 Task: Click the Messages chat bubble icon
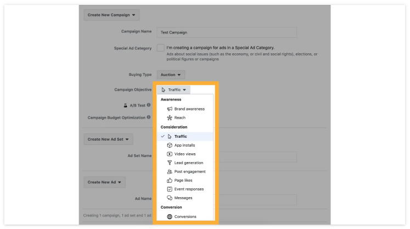[170, 198]
